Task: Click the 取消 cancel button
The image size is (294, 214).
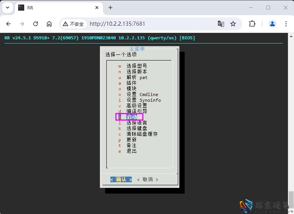Action: pyautogui.click(x=148, y=180)
